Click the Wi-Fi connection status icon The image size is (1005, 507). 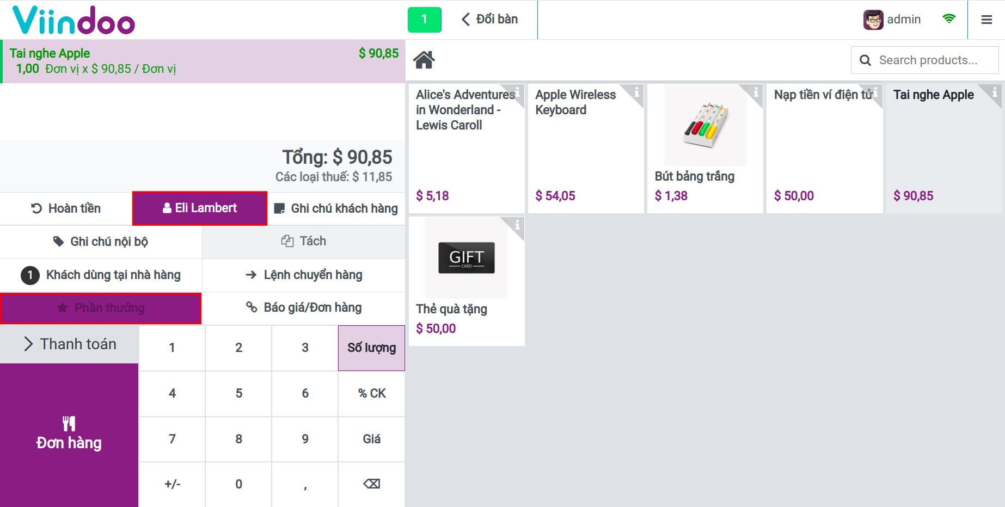coord(949,18)
